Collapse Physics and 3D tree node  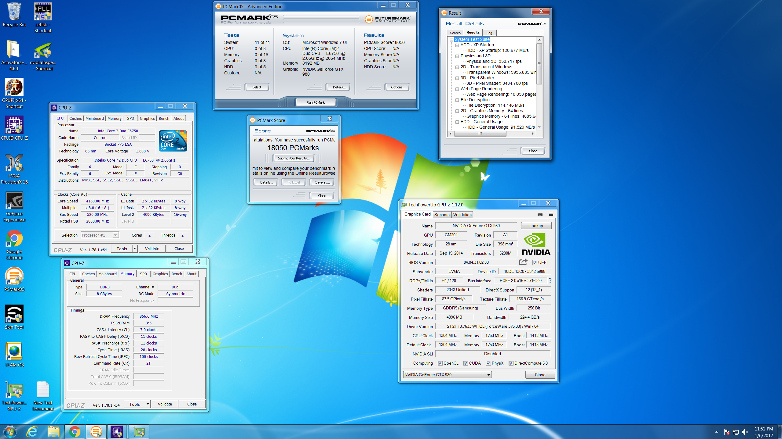[x=457, y=56]
